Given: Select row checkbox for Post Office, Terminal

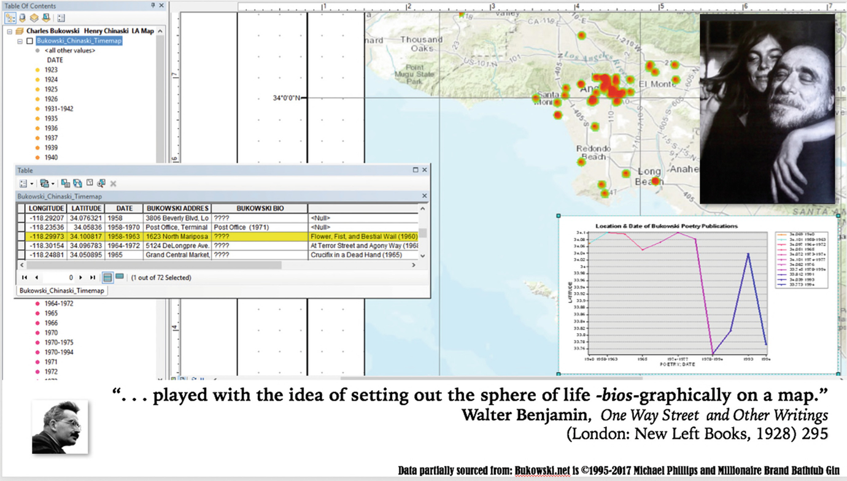Looking at the screenshot, I should click(21, 227).
